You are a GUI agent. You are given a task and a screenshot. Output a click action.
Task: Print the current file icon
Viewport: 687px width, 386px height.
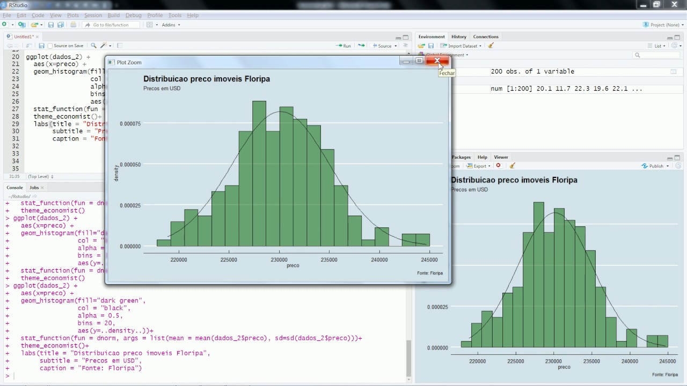click(x=74, y=25)
